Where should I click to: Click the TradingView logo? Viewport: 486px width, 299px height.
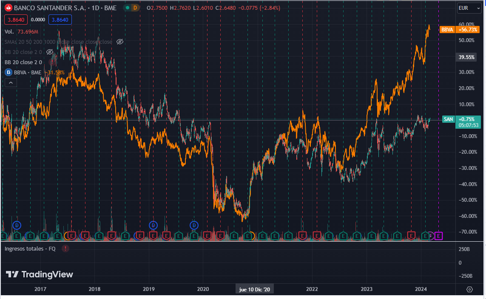coord(40,274)
